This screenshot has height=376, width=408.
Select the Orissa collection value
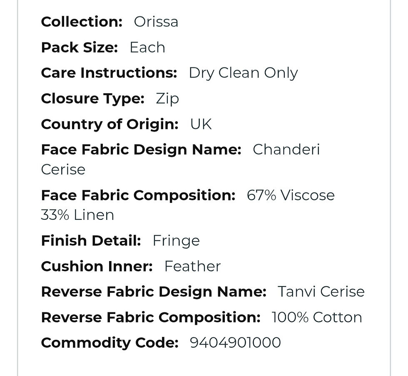point(156,22)
